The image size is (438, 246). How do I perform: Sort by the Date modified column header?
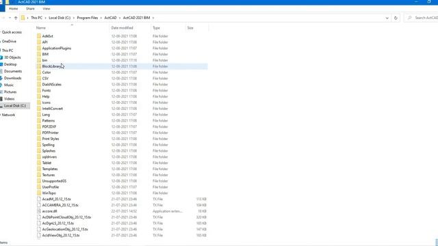point(122,28)
